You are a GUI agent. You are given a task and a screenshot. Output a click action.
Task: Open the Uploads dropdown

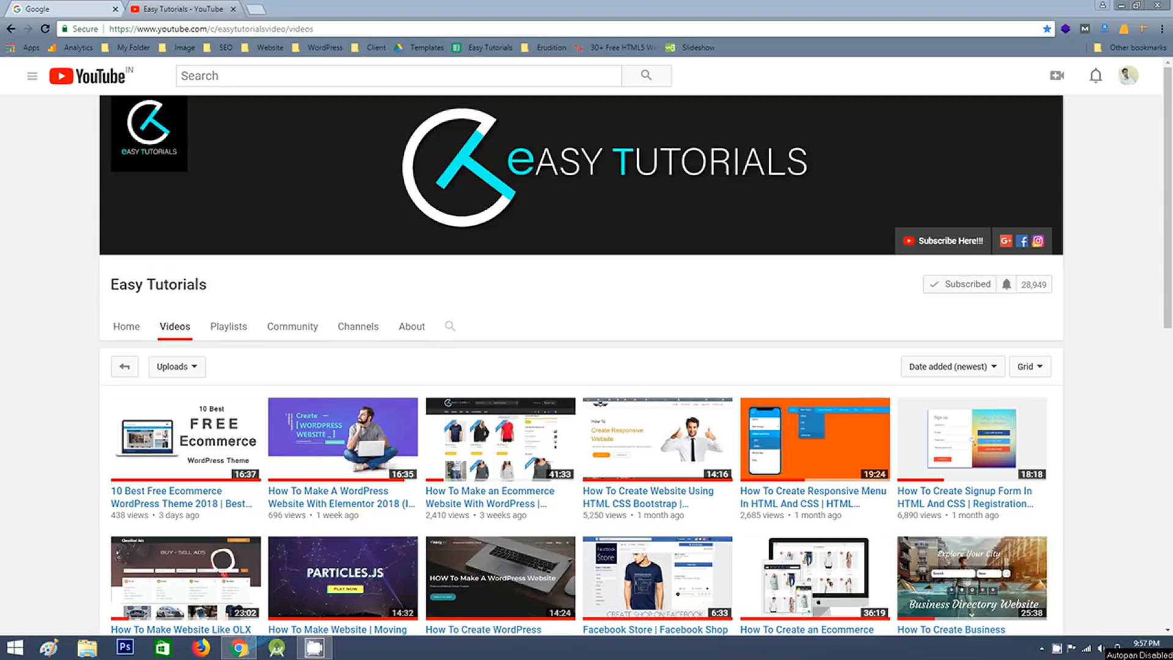point(177,367)
